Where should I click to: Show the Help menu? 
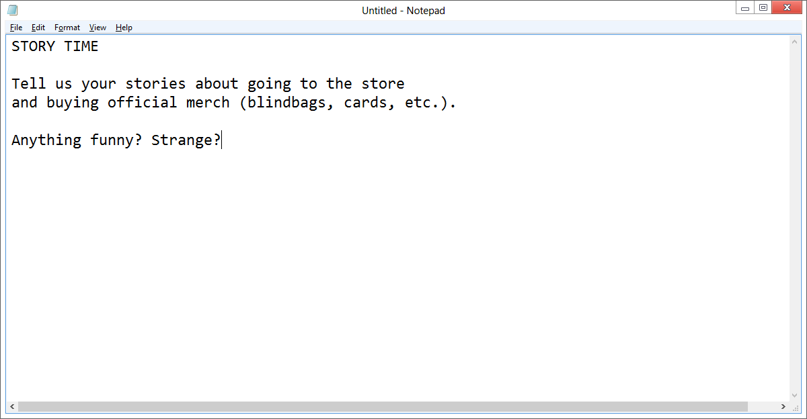click(124, 28)
